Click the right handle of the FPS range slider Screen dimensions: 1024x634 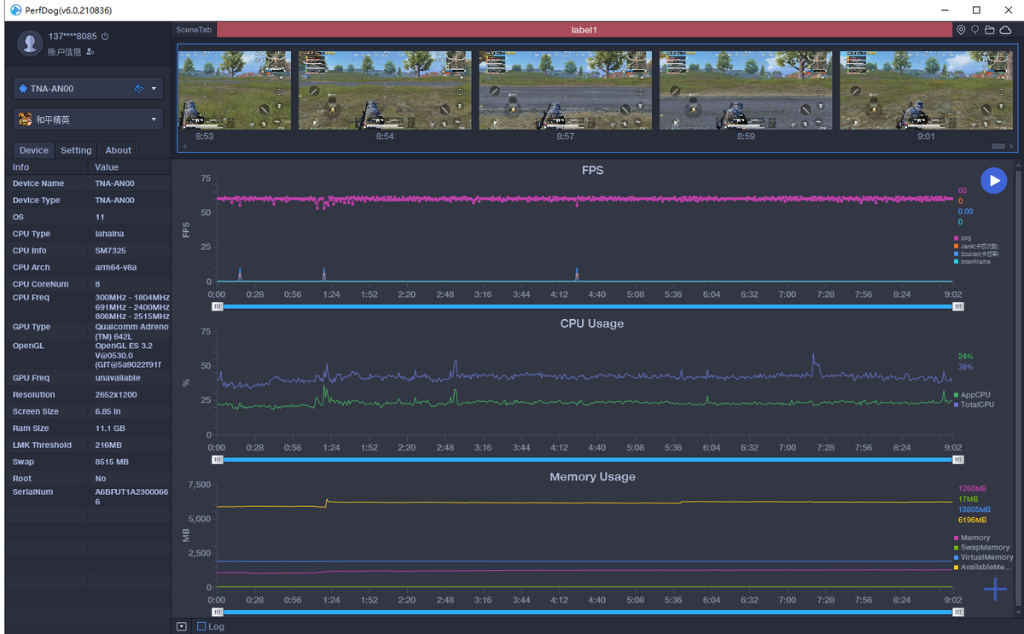click(958, 306)
